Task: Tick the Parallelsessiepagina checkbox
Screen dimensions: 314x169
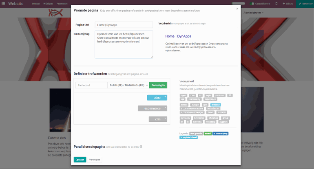Action: (141, 147)
